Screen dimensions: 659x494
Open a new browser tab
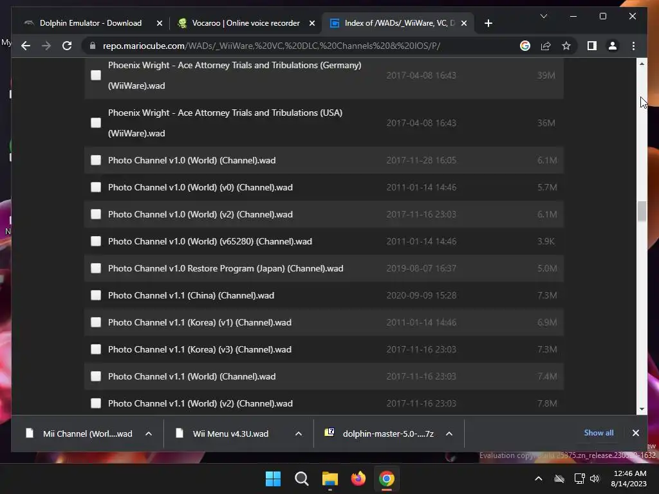point(488,23)
